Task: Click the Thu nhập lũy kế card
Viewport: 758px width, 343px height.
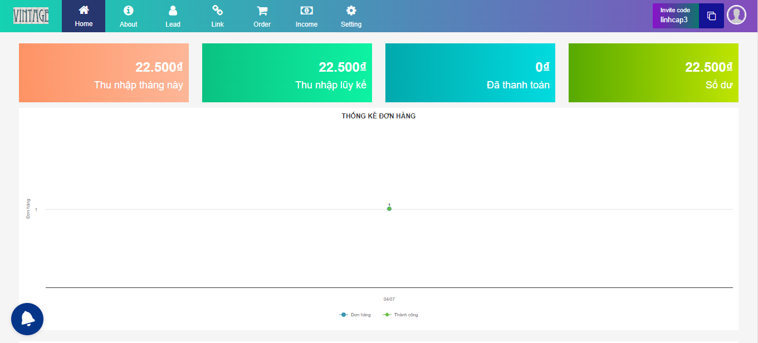Action: click(x=287, y=73)
